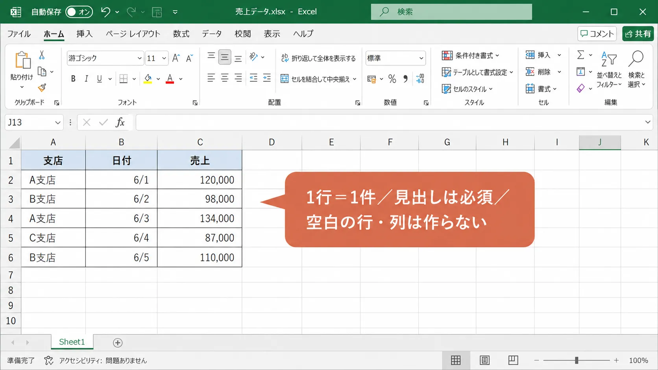
Task: Apply percent style icon
Action: point(392,79)
